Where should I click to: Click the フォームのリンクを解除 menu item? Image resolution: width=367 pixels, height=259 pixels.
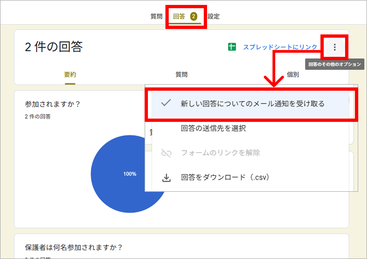(220, 153)
